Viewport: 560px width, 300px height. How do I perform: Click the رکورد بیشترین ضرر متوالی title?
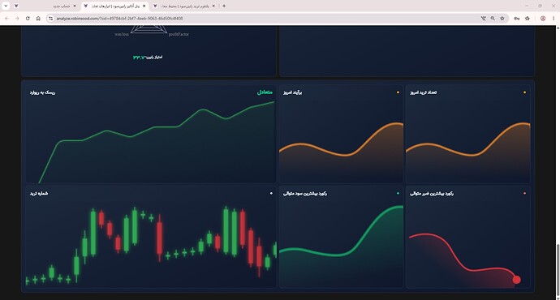click(x=432, y=193)
